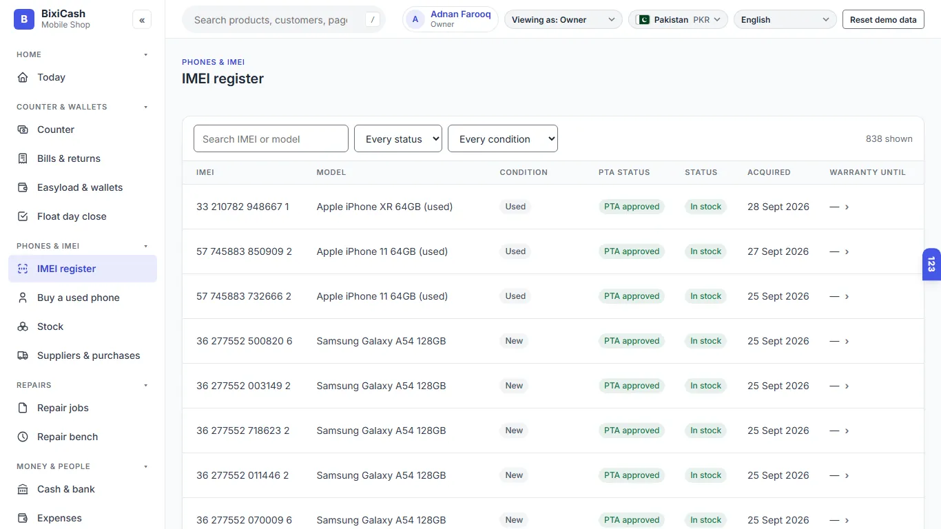Click the IMEI column header

[x=205, y=172]
